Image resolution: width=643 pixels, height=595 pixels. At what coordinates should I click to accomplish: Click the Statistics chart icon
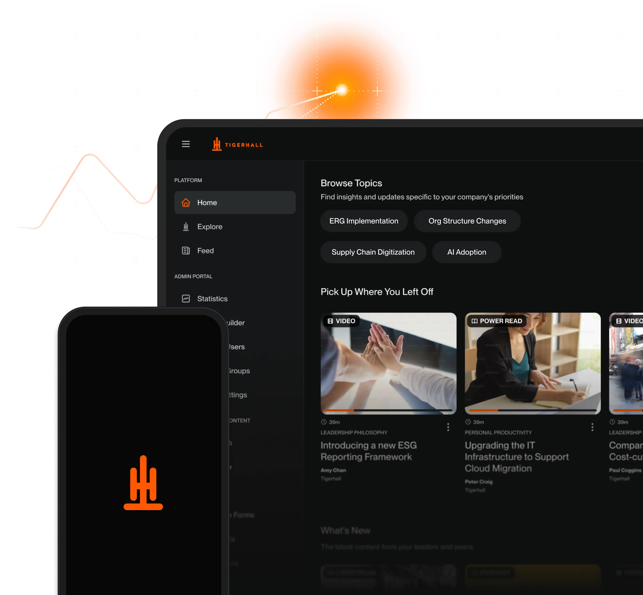(186, 299)
